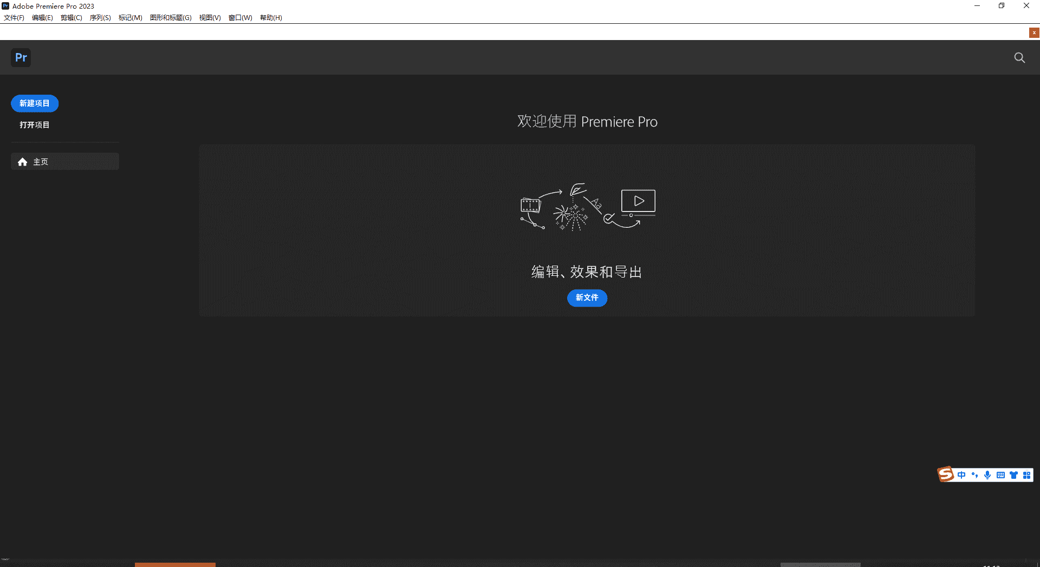Click the Sogou S logo icon

point(946,474)
